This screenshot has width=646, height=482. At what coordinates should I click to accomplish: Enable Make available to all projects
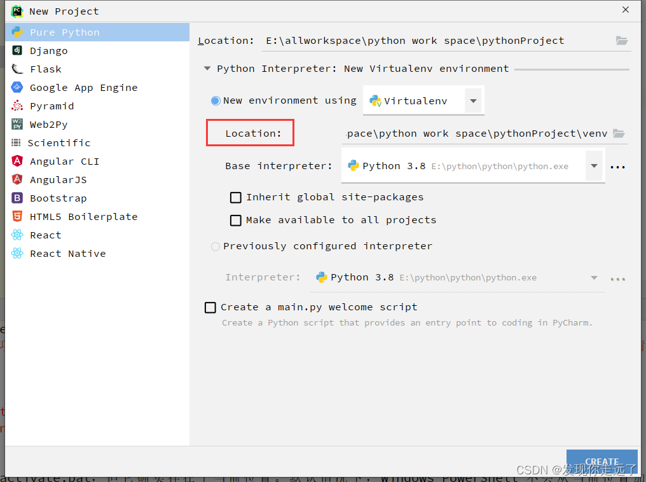pyautogui.click(x=236, y=221)
